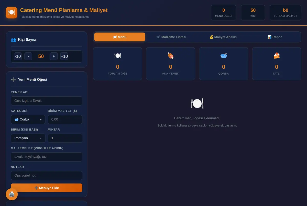The width and height of the screenshot is (307, 206).
Task: Click the floating printer icon button
Action: click(12, 194)
